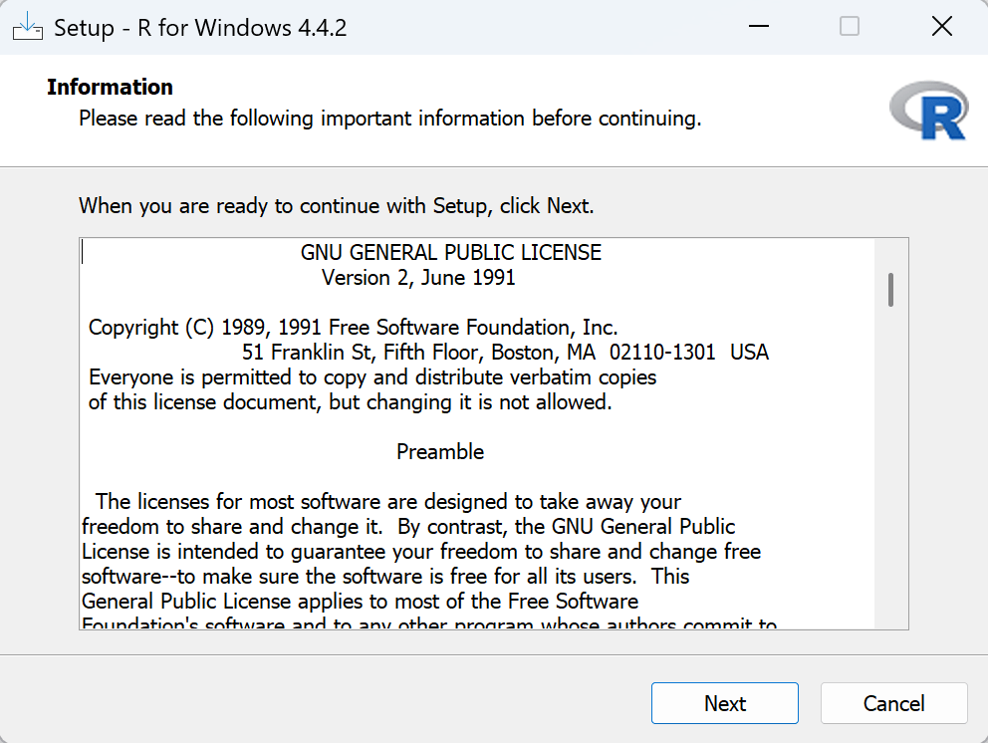Click the 'The licenses for most software' line
The width and height of the screenshot is (988, 743).
[388, 502]
